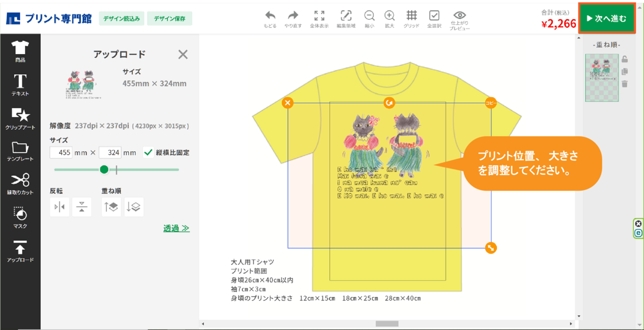Select all objects with 全選択
This screenshot has height=330, width=644.
(434, 19)
